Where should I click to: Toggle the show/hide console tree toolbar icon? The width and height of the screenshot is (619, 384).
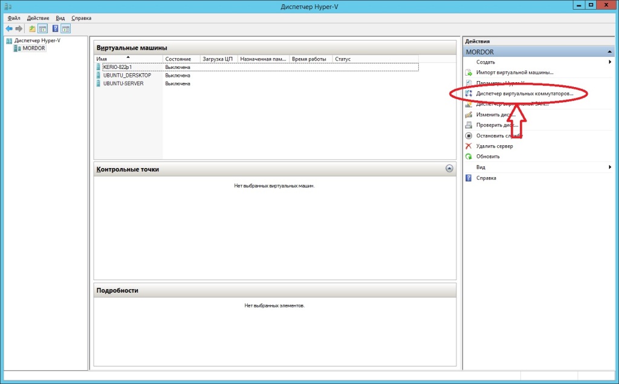[43, 28]
